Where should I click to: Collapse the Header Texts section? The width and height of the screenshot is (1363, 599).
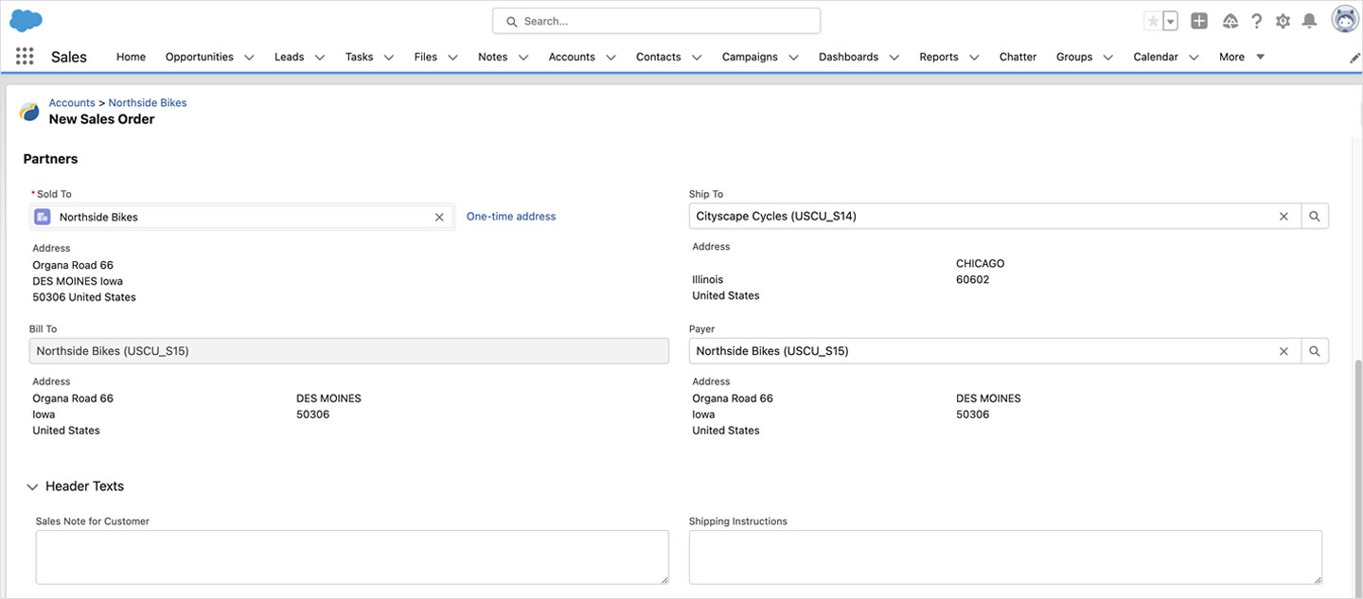point(32,486)
